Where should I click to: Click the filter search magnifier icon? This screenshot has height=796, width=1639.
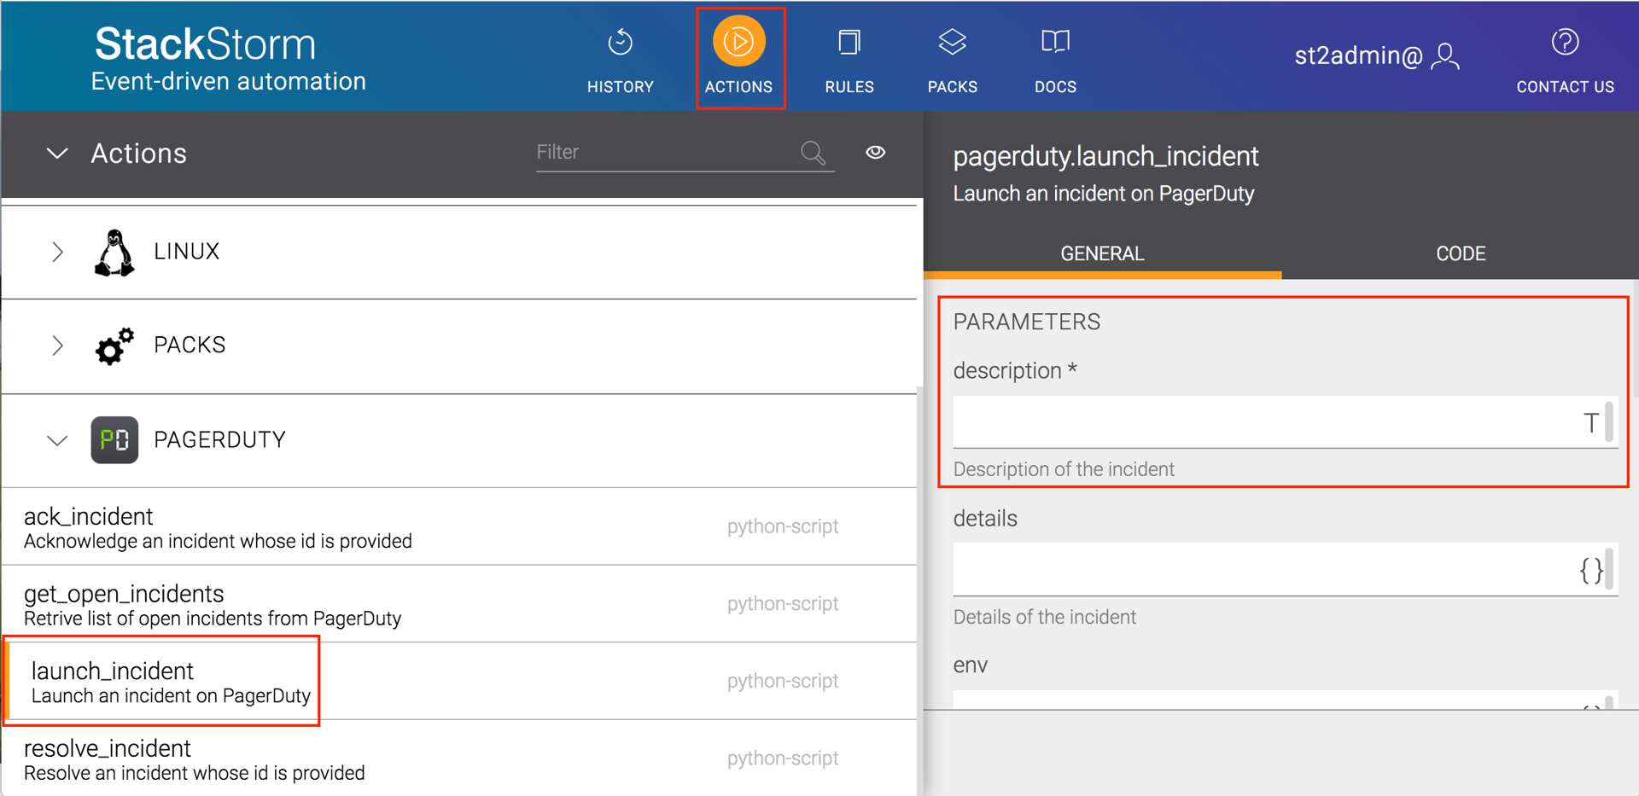pyautogui.click(x=813, y=153)
